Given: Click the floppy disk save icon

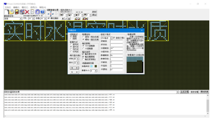Looking at the screenshot, I should [x=17, y=12].
